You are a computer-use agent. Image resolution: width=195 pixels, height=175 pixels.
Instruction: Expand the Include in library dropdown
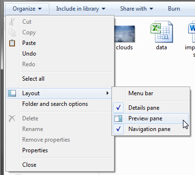81,9
